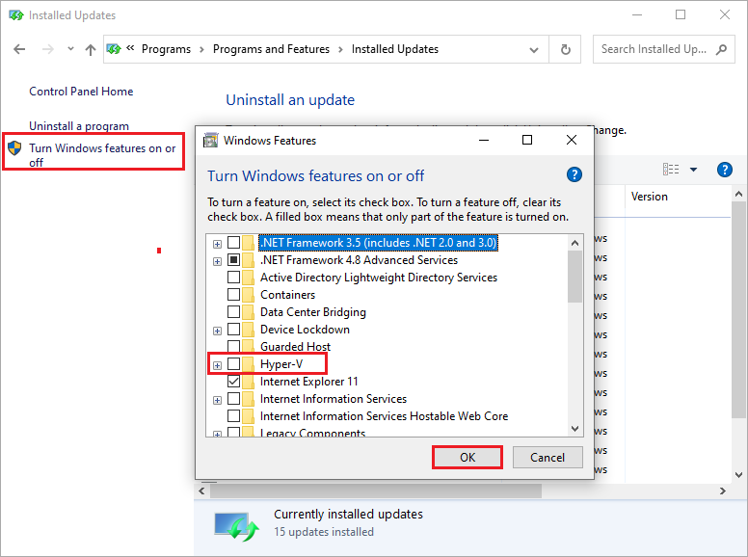This screenshot has width=748, height=557.
Task: Enable Active Directory Lightweight Directory Services checkbox
Action: tap(233, 278)
